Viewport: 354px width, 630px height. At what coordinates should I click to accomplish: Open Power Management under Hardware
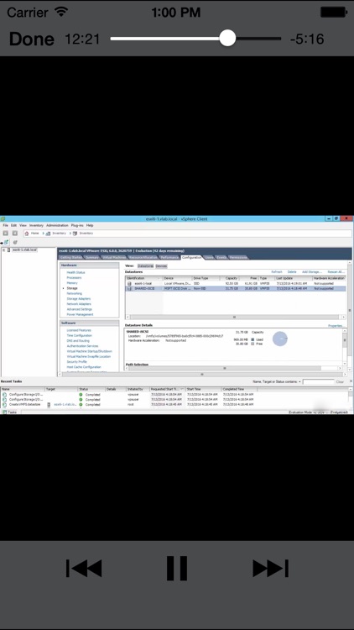(80, 314)
